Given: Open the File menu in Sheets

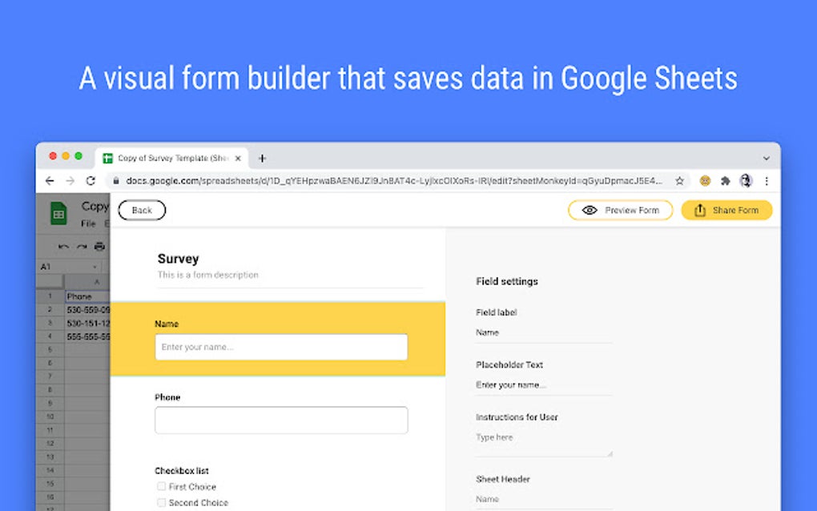Looking at the screenshot, I should [x=88, y=223].
